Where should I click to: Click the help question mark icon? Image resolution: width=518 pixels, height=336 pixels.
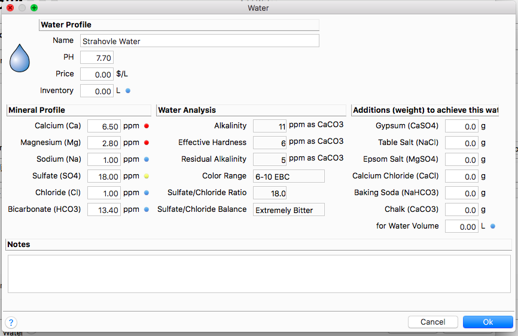tap(11, 322)
